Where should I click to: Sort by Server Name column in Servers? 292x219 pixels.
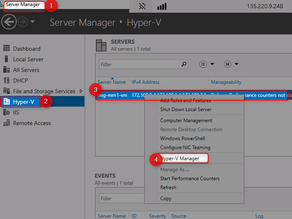pos(112,82)
